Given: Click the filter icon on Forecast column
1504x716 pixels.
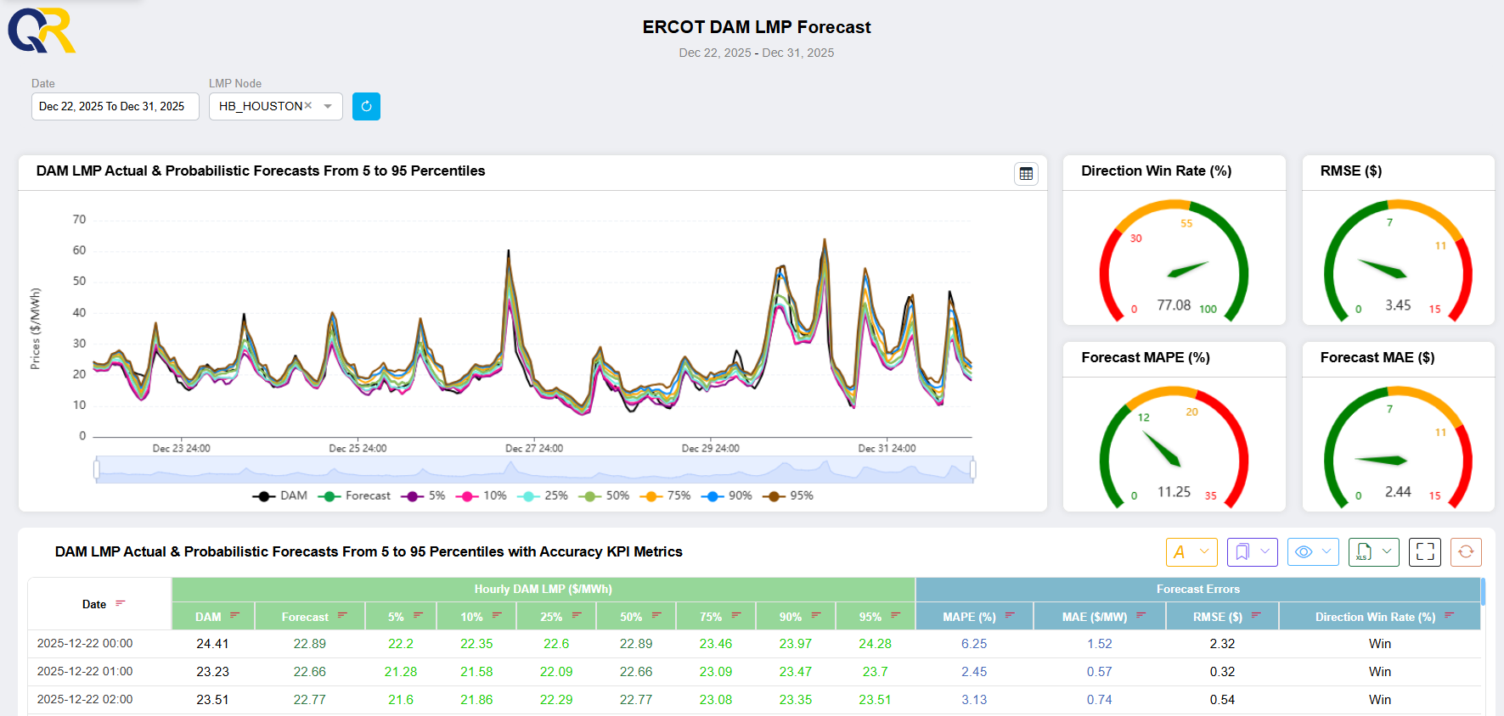Looking at the screenshot, I should click(x=342, y=615).
